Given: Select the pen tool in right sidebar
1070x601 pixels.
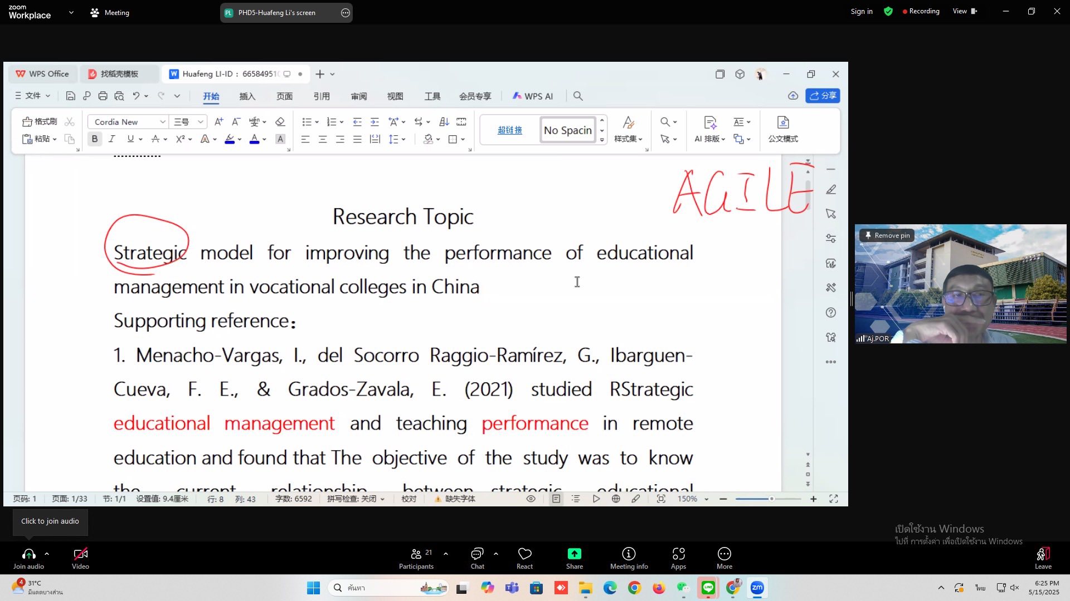Looking at the screenshot, I should pyautogui.click(x=831, y=190).
